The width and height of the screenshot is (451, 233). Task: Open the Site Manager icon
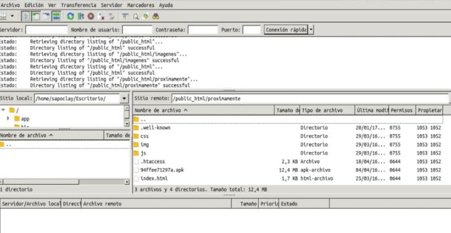3,16
